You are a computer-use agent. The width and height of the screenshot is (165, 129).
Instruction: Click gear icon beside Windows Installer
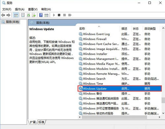(81, 54)
